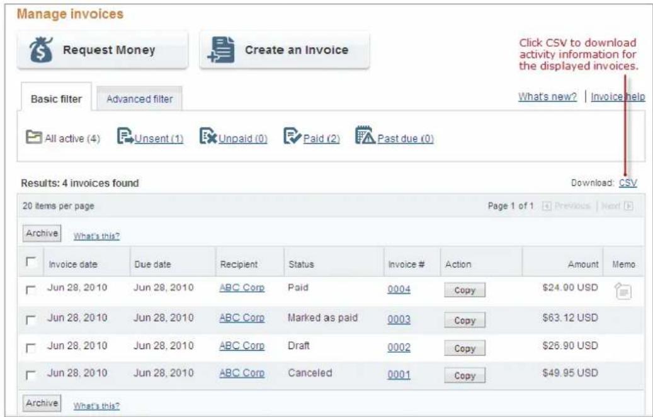
Task: Click the top What's this? link
Action: pyautogui.click(x=96, y=236)
